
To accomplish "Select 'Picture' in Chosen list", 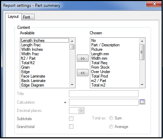I will click(115, 49).
